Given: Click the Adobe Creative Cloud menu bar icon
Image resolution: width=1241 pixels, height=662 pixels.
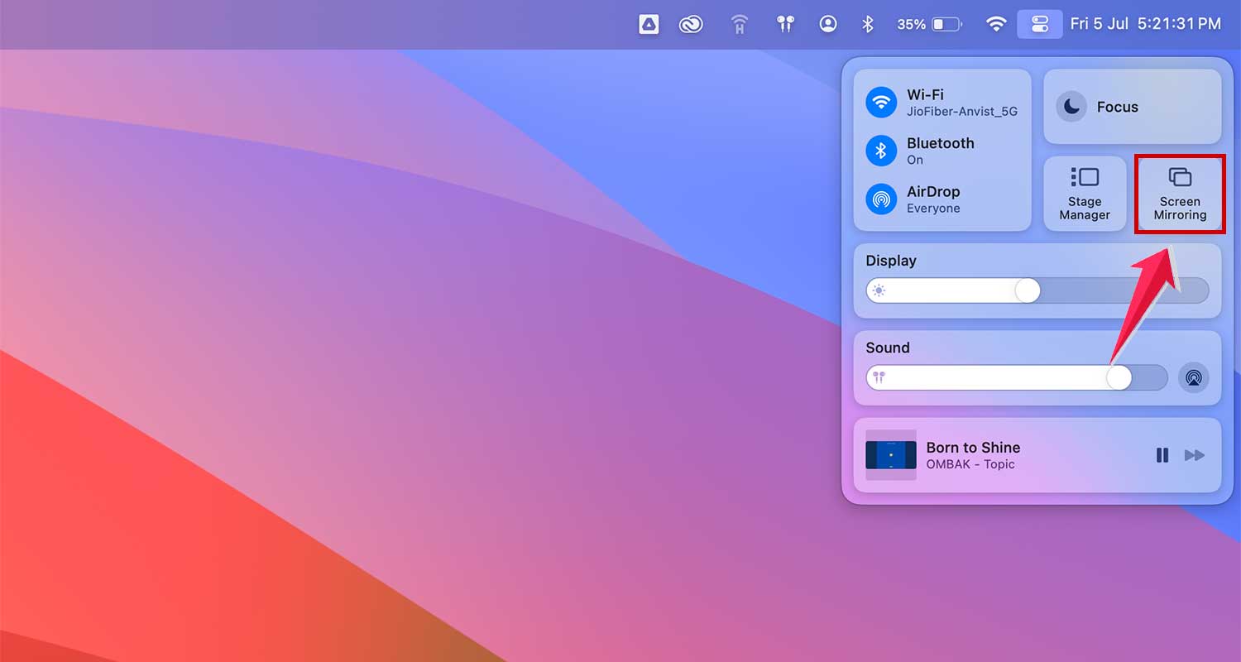Looking at the screenshot, I should tap(692, 24).
